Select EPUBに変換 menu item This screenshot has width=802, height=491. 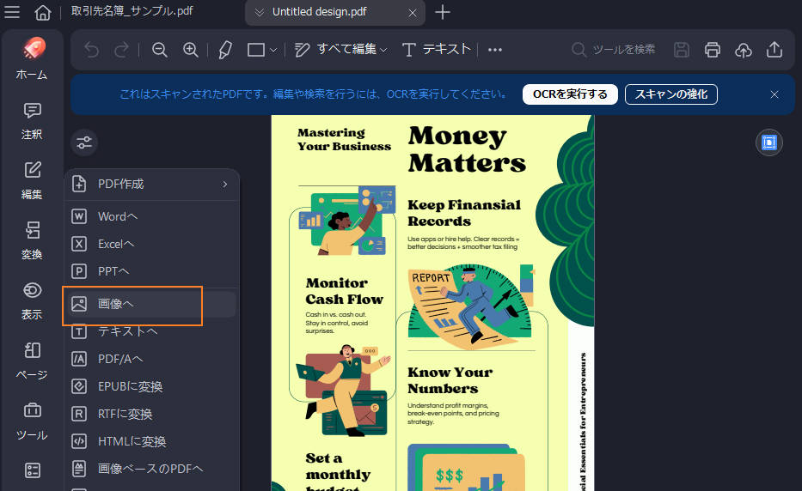coord(152,386)
